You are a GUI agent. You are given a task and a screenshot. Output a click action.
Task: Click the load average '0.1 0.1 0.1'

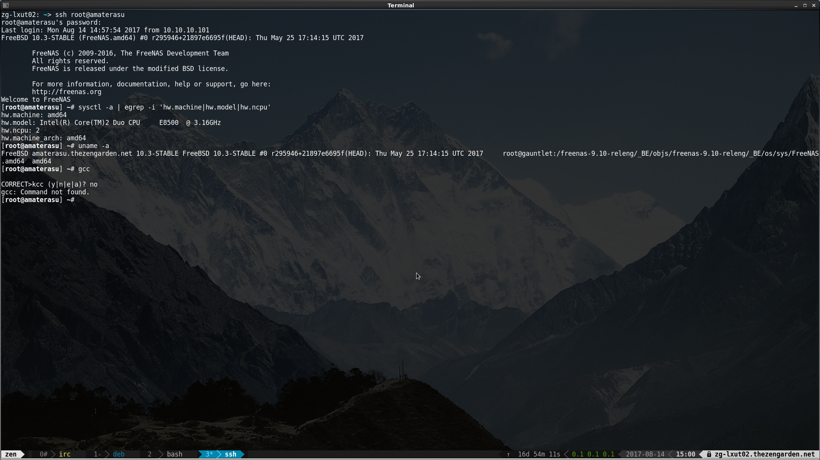(593, 454)
